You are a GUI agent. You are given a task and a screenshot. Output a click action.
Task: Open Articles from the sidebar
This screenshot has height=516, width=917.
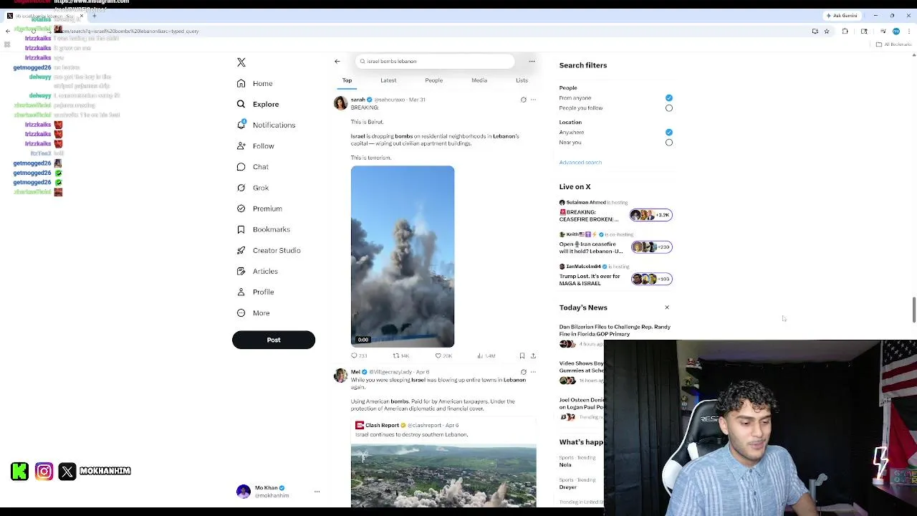coord(257,271)
